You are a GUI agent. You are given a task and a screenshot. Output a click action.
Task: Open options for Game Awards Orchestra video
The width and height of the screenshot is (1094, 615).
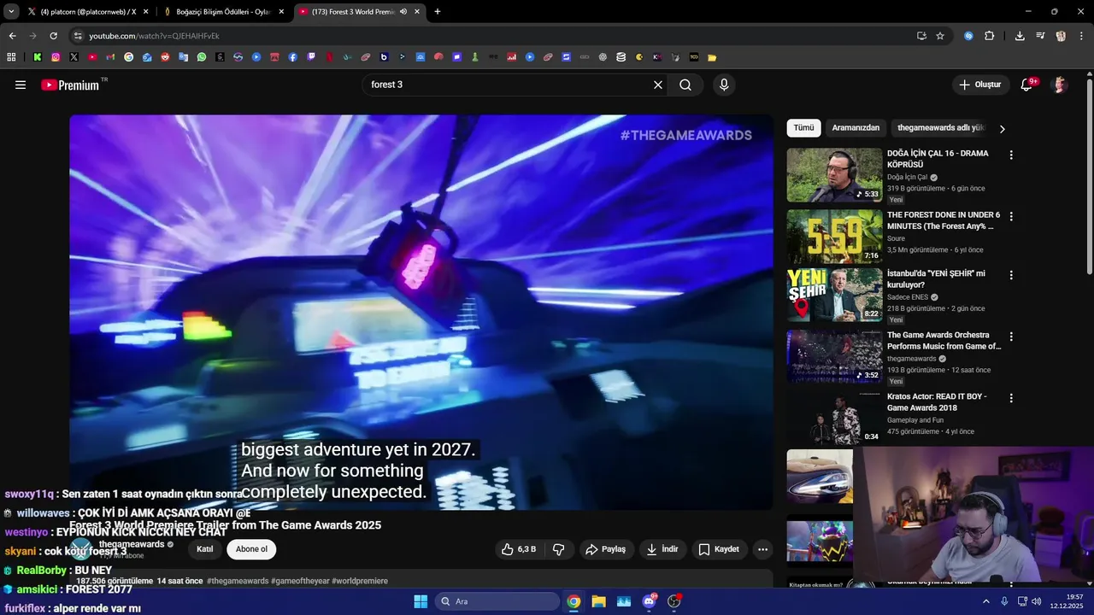(x=1011, y=337)
